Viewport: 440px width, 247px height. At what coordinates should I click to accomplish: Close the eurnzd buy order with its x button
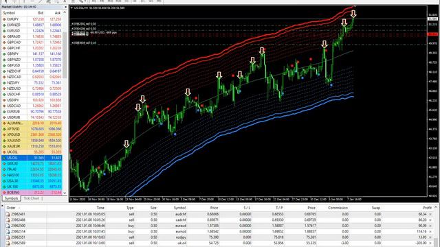[x=430, y=232]
